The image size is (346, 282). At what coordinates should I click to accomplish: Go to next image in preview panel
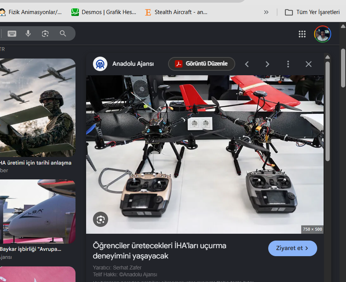267,64
